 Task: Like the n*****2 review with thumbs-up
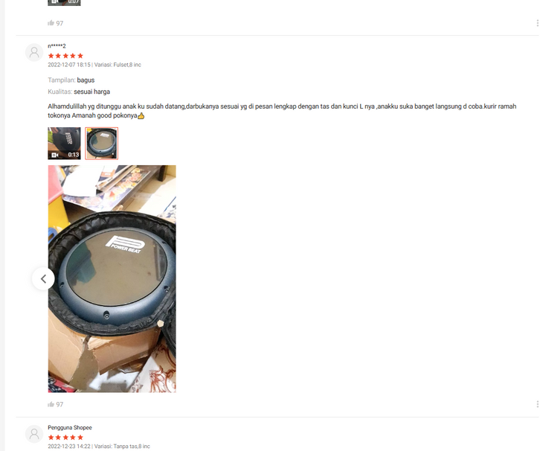pyautogui.click(x=51, y=404)
